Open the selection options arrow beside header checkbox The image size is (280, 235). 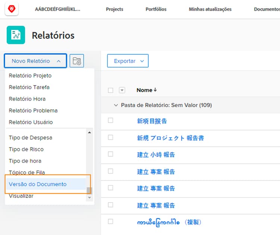coord(122,90)
